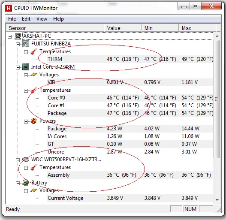
Task: Click the window resize grip corner
Action: pyautogui.click(x=218, y=210)
